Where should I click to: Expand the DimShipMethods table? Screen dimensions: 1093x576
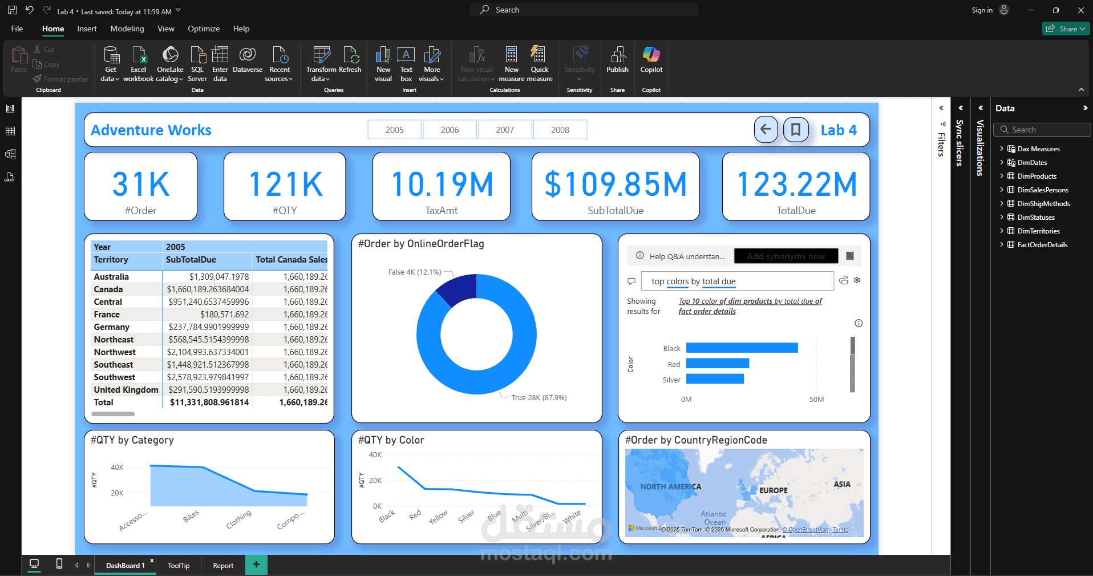click(x=1002, y=204)
